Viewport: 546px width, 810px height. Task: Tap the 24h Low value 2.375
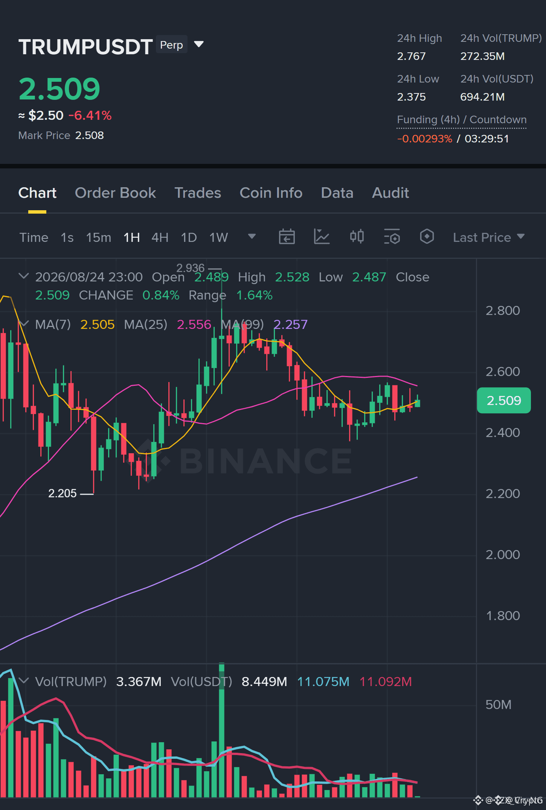pyautogui.click(x=411, y=97)
